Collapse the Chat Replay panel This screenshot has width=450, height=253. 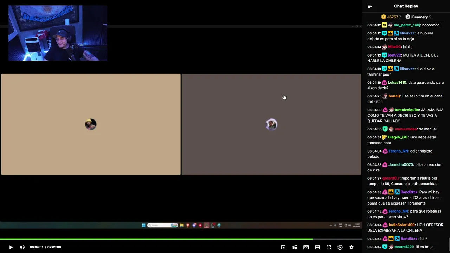pos(370,6)
